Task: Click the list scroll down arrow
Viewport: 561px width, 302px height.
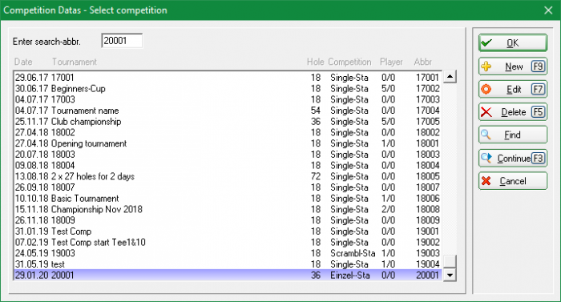Action: click(450, 275)
